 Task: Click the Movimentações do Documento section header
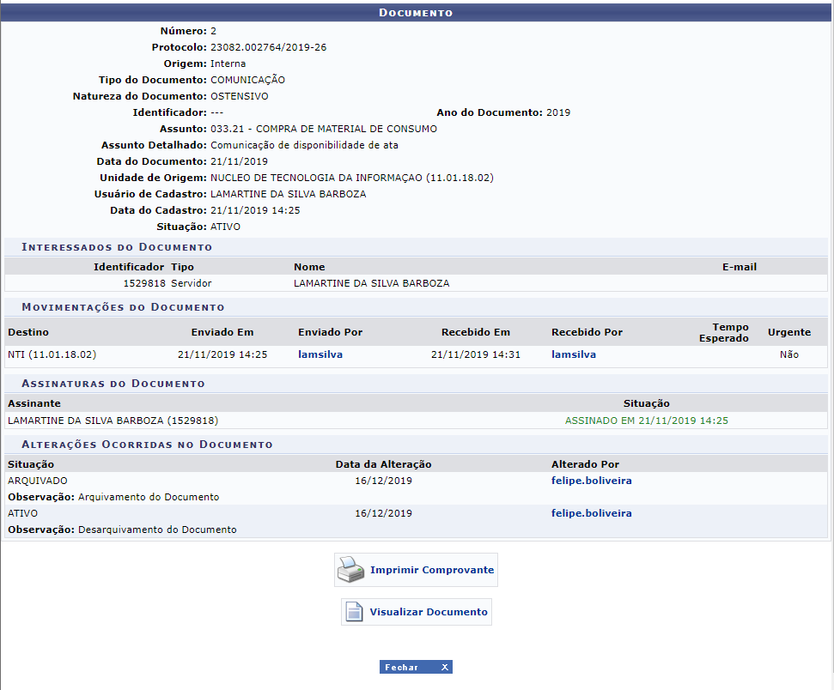(x=123, y=306)
